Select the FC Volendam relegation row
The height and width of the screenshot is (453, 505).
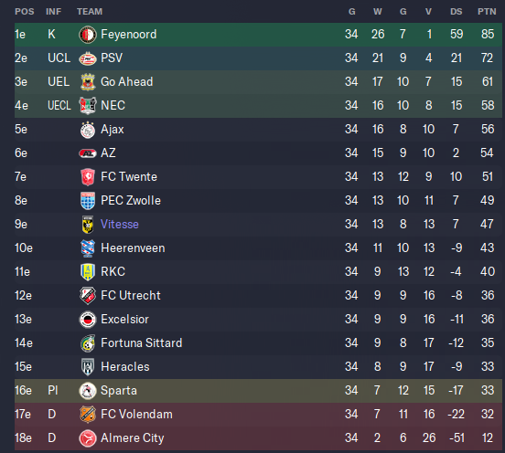coord(258,414)
